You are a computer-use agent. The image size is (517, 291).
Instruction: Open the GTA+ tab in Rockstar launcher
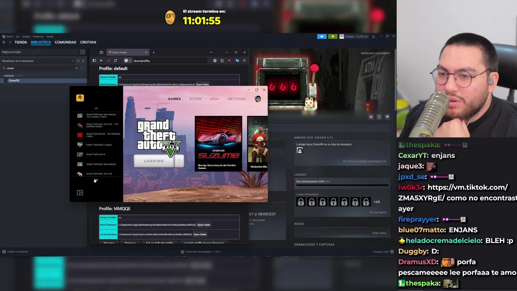point(214,99)
